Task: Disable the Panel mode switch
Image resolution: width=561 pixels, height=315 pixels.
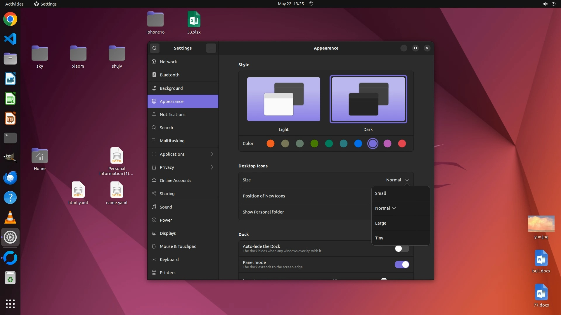Action: click(402, 265)
